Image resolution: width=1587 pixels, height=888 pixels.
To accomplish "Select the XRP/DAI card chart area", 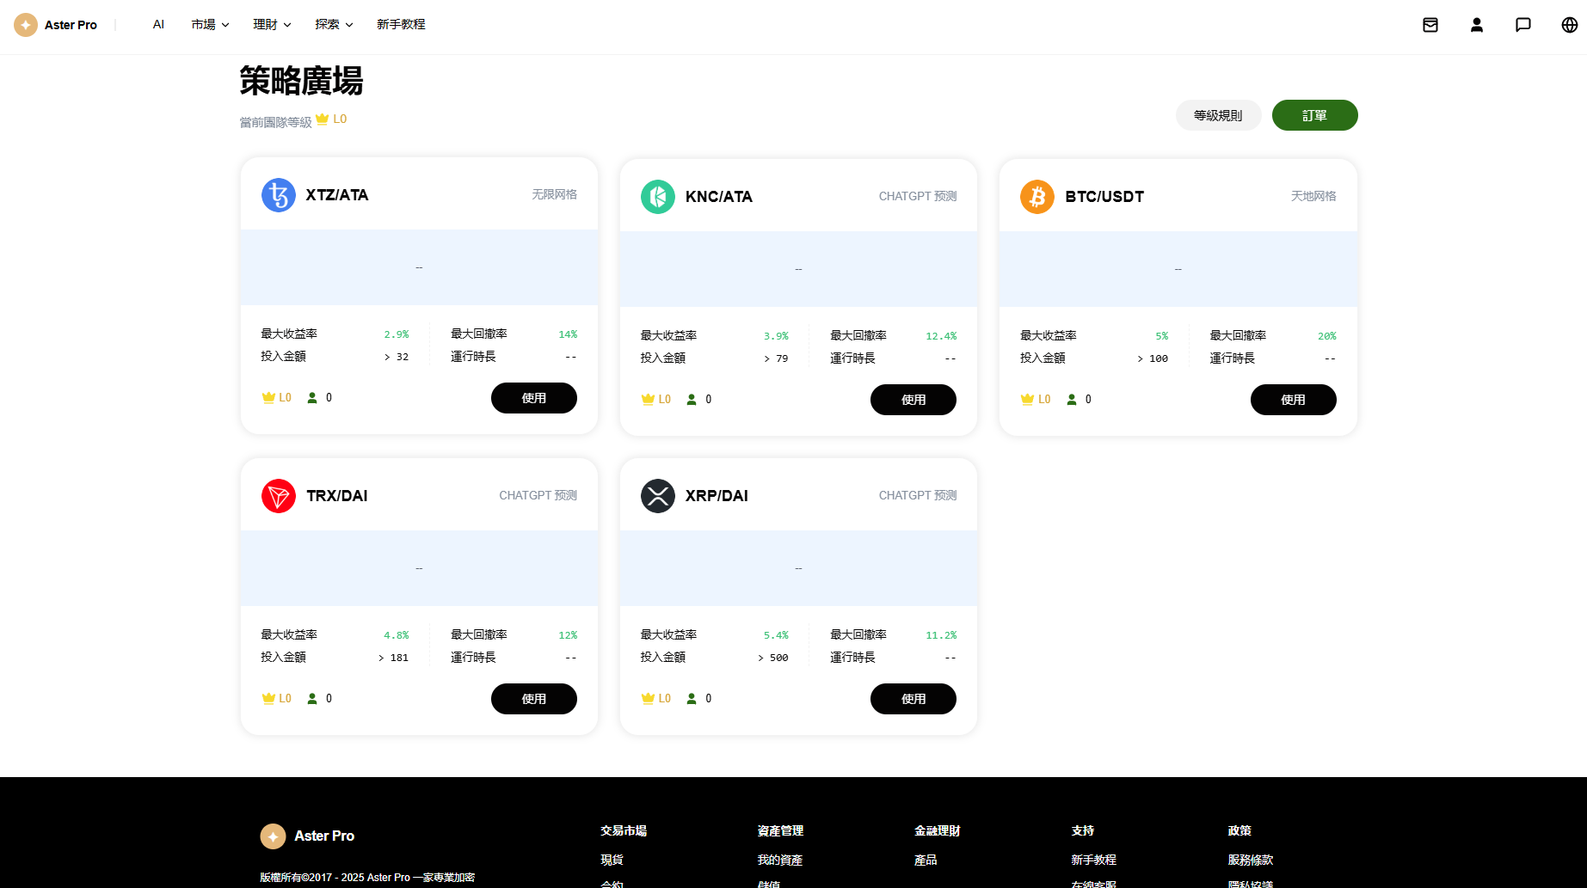I will tap(798, 568).
